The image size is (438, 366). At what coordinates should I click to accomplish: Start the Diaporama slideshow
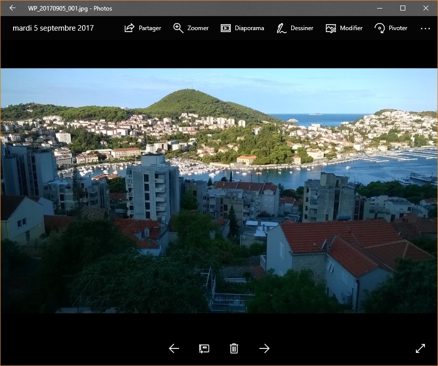pos(242,28)
